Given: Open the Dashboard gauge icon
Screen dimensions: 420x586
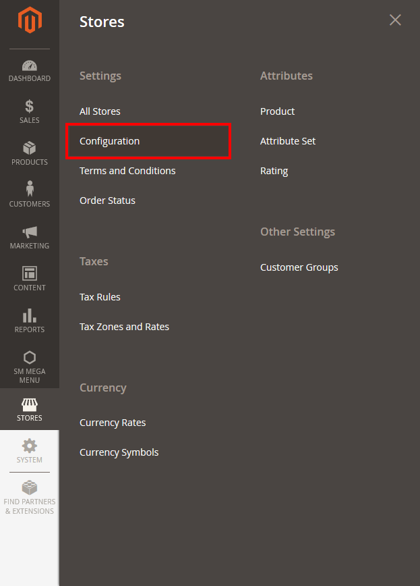Looking at the screenshot, I should [x=30, y=65].
